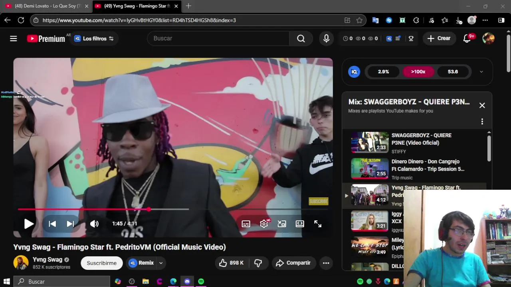511x287 pixels.
Task: Submit search with magnifying glass button
Action: click(301, 38)
